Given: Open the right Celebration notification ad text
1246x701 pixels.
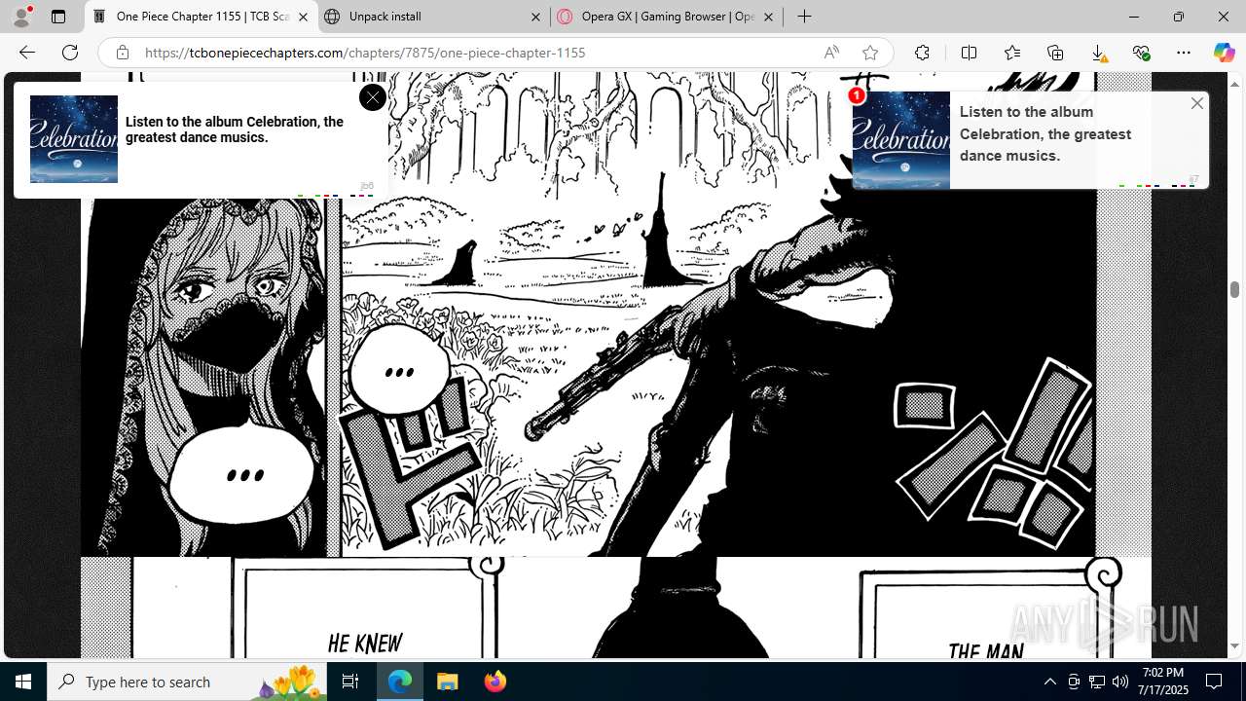Looking at the screenshot, I should click(x=1045, y=133).
